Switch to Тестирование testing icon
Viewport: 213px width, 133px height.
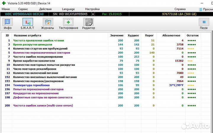coord(68,23)
